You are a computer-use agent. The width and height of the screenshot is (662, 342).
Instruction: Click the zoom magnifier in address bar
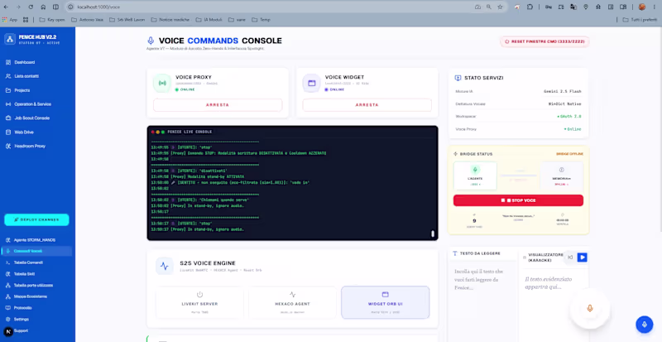coord(489,7)
